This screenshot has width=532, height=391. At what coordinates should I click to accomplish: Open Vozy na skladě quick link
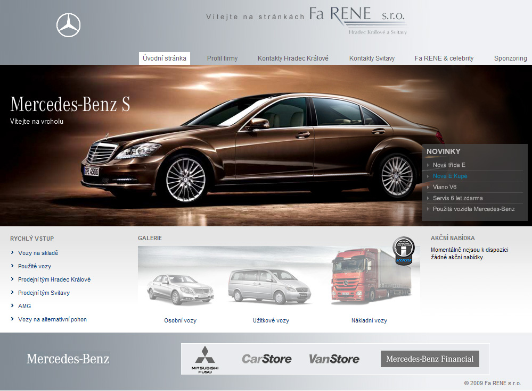pyautogui.click(x=38, y=253)
